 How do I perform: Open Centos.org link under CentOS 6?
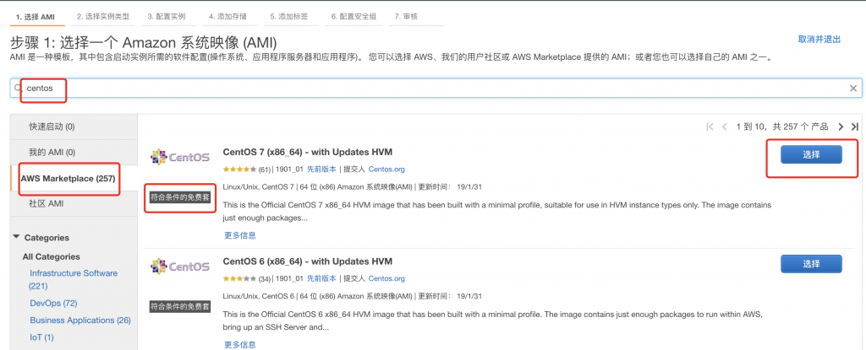tap(386, 278)
